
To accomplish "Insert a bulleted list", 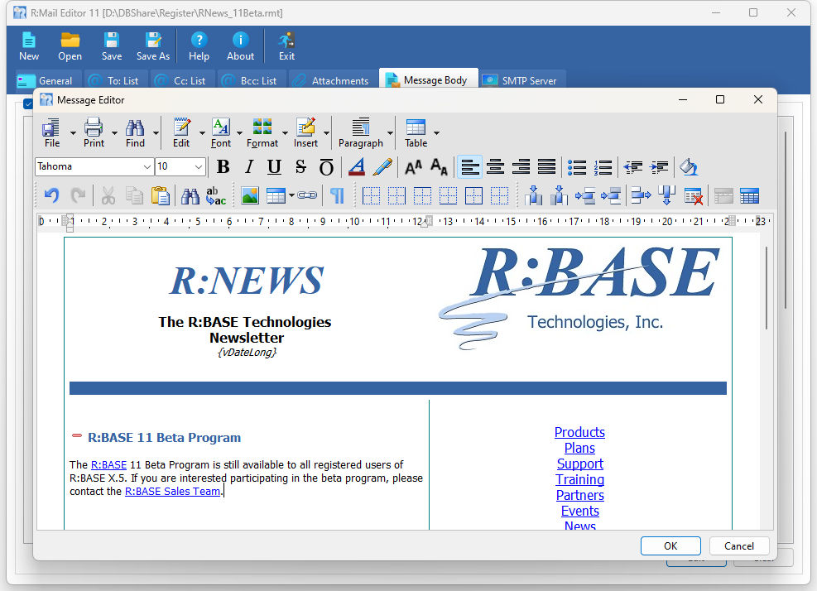I will (x=577, y=166).
